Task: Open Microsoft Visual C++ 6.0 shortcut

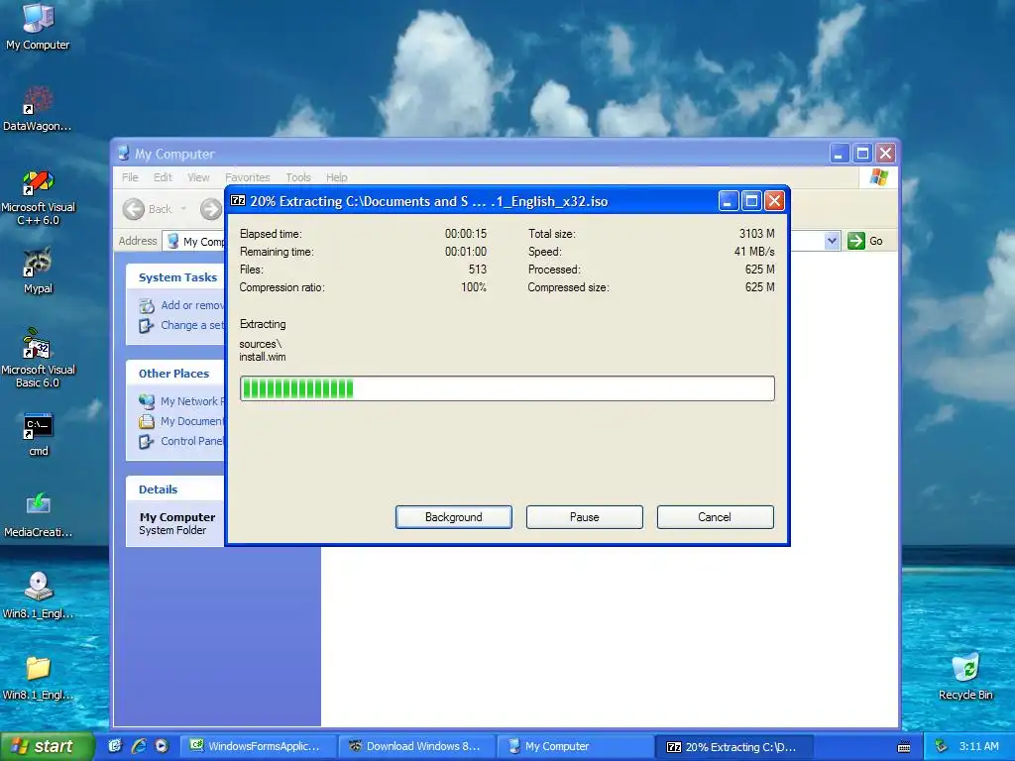Action: (38, 197)
